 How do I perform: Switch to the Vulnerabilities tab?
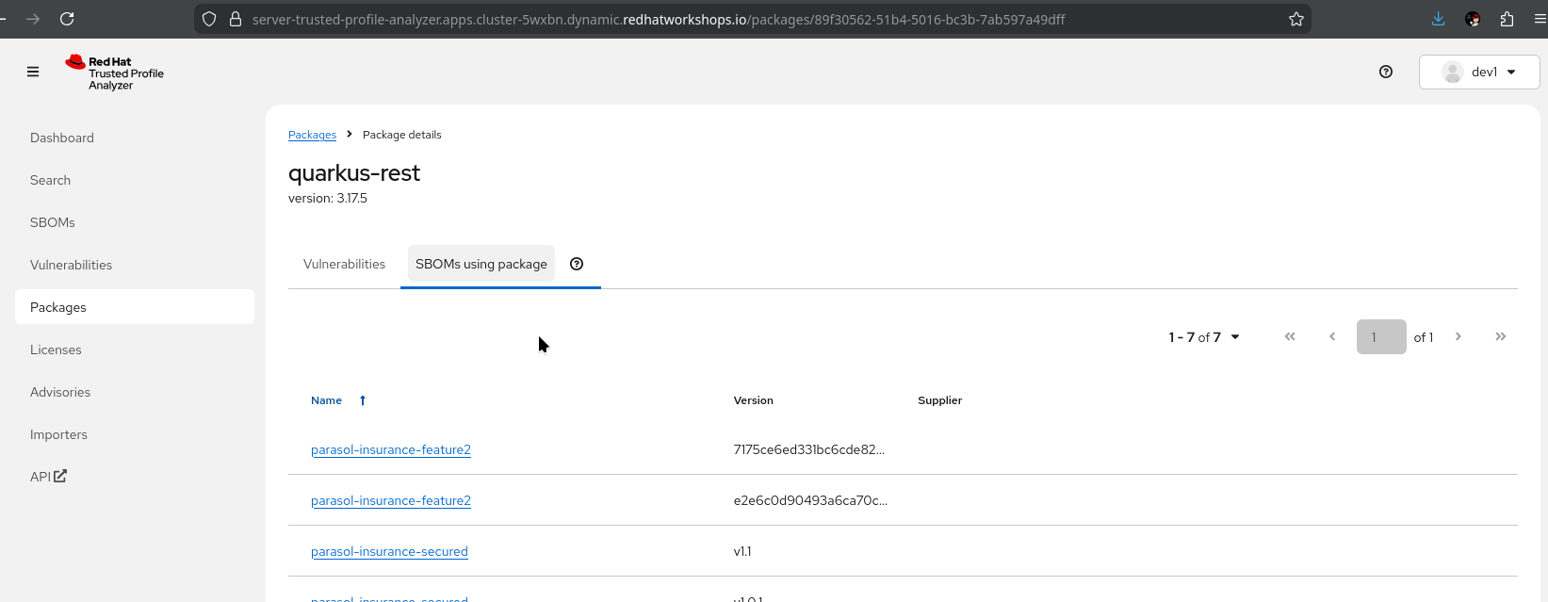344,264
